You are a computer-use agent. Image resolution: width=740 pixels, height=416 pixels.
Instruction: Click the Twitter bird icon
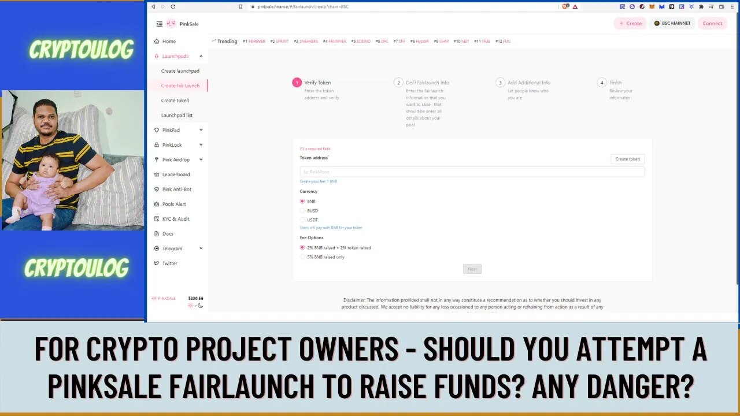[157, 263]
